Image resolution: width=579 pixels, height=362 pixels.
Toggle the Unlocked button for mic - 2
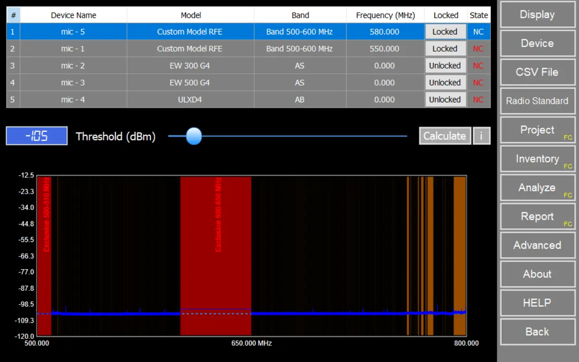(445, 66)
